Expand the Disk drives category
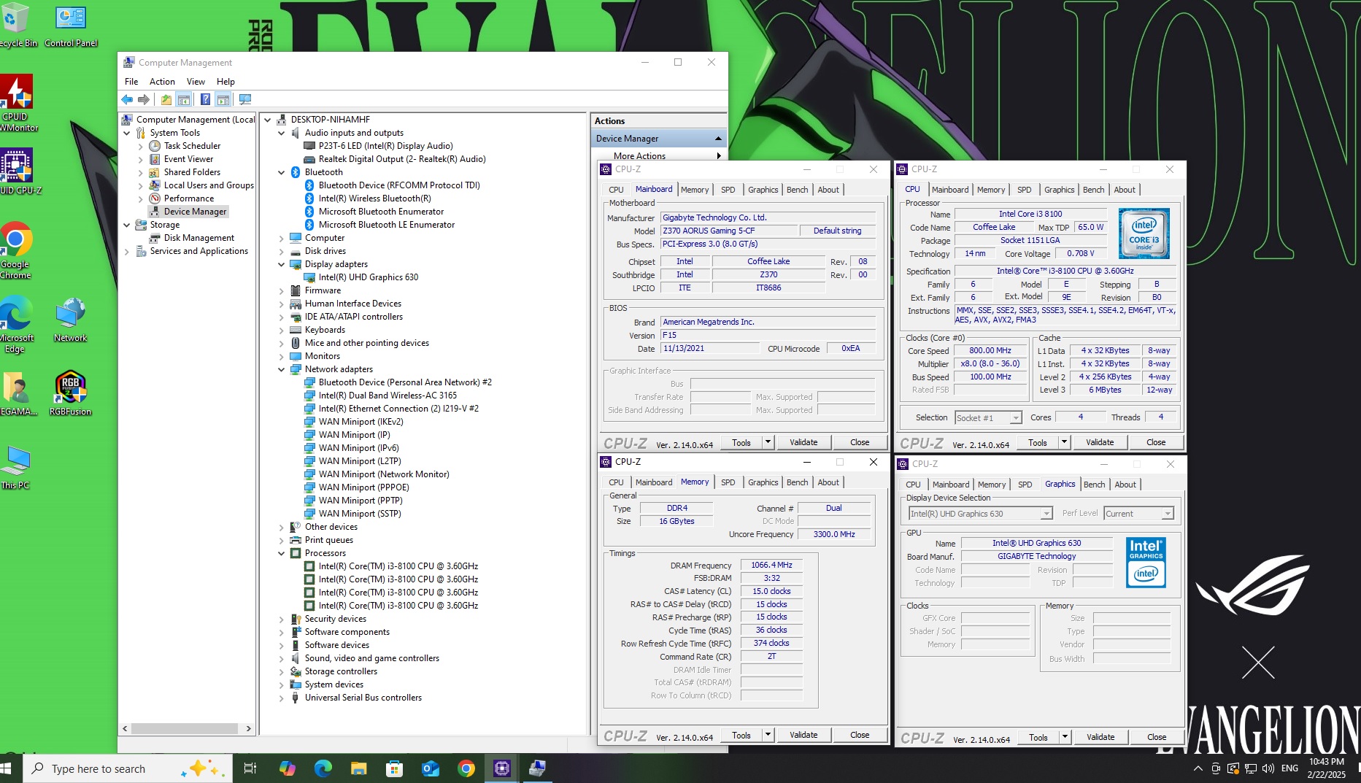This screenshot has height=783, width=1361. pyautogui.click(x=281, y=252)
